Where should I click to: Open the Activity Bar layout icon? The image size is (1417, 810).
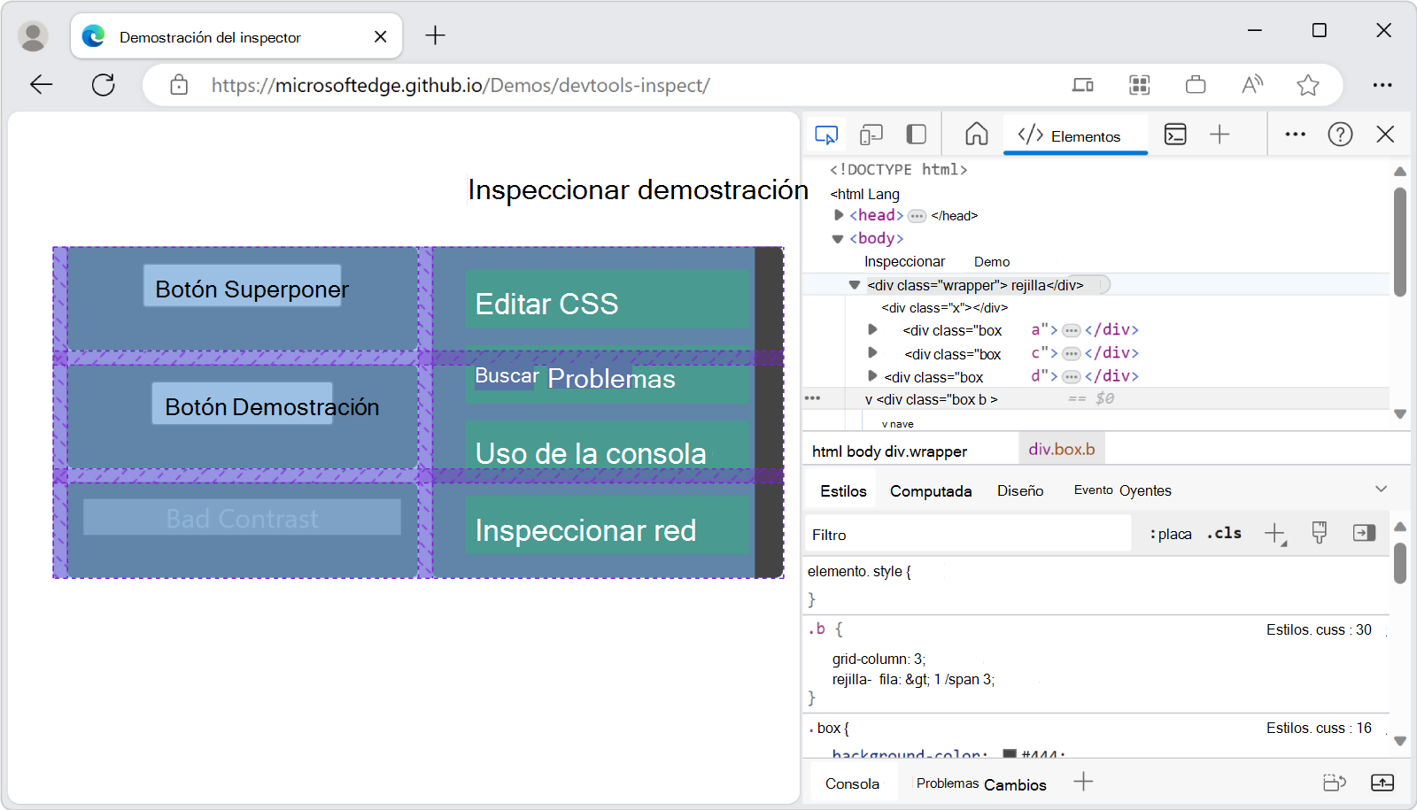click(x=916, y=134)
